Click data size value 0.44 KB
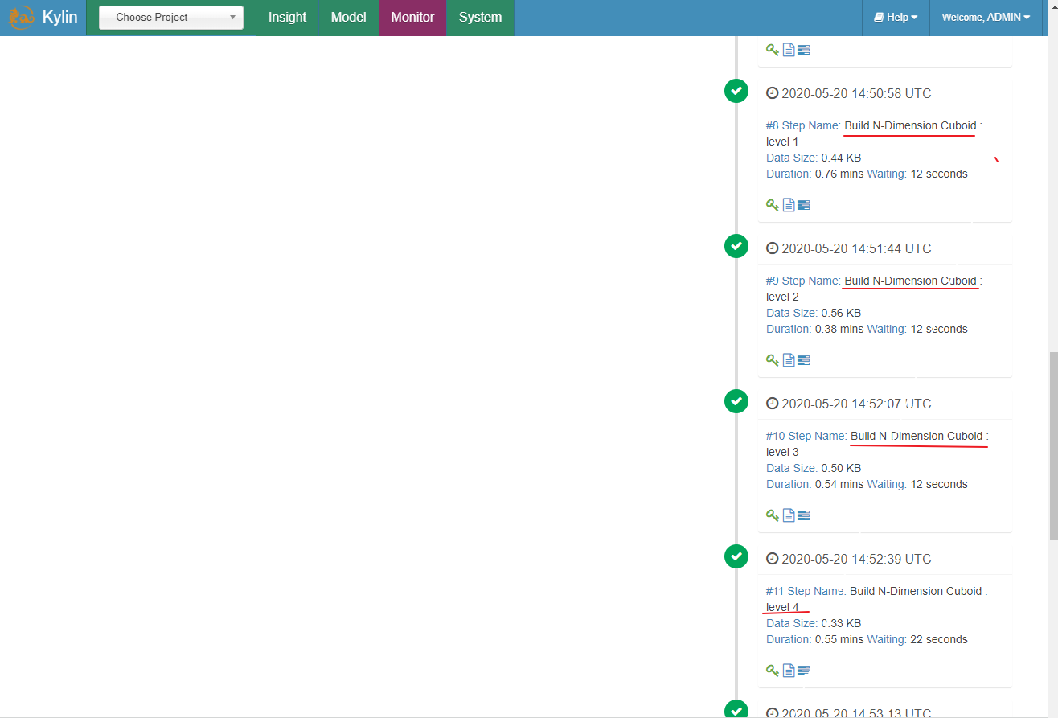Image resolution: width=1058 pixels, height=718 pixels. (841, 158)
